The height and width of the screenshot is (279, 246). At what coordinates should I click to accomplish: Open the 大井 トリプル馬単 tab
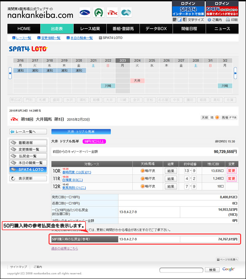click(x=81, y=132)
